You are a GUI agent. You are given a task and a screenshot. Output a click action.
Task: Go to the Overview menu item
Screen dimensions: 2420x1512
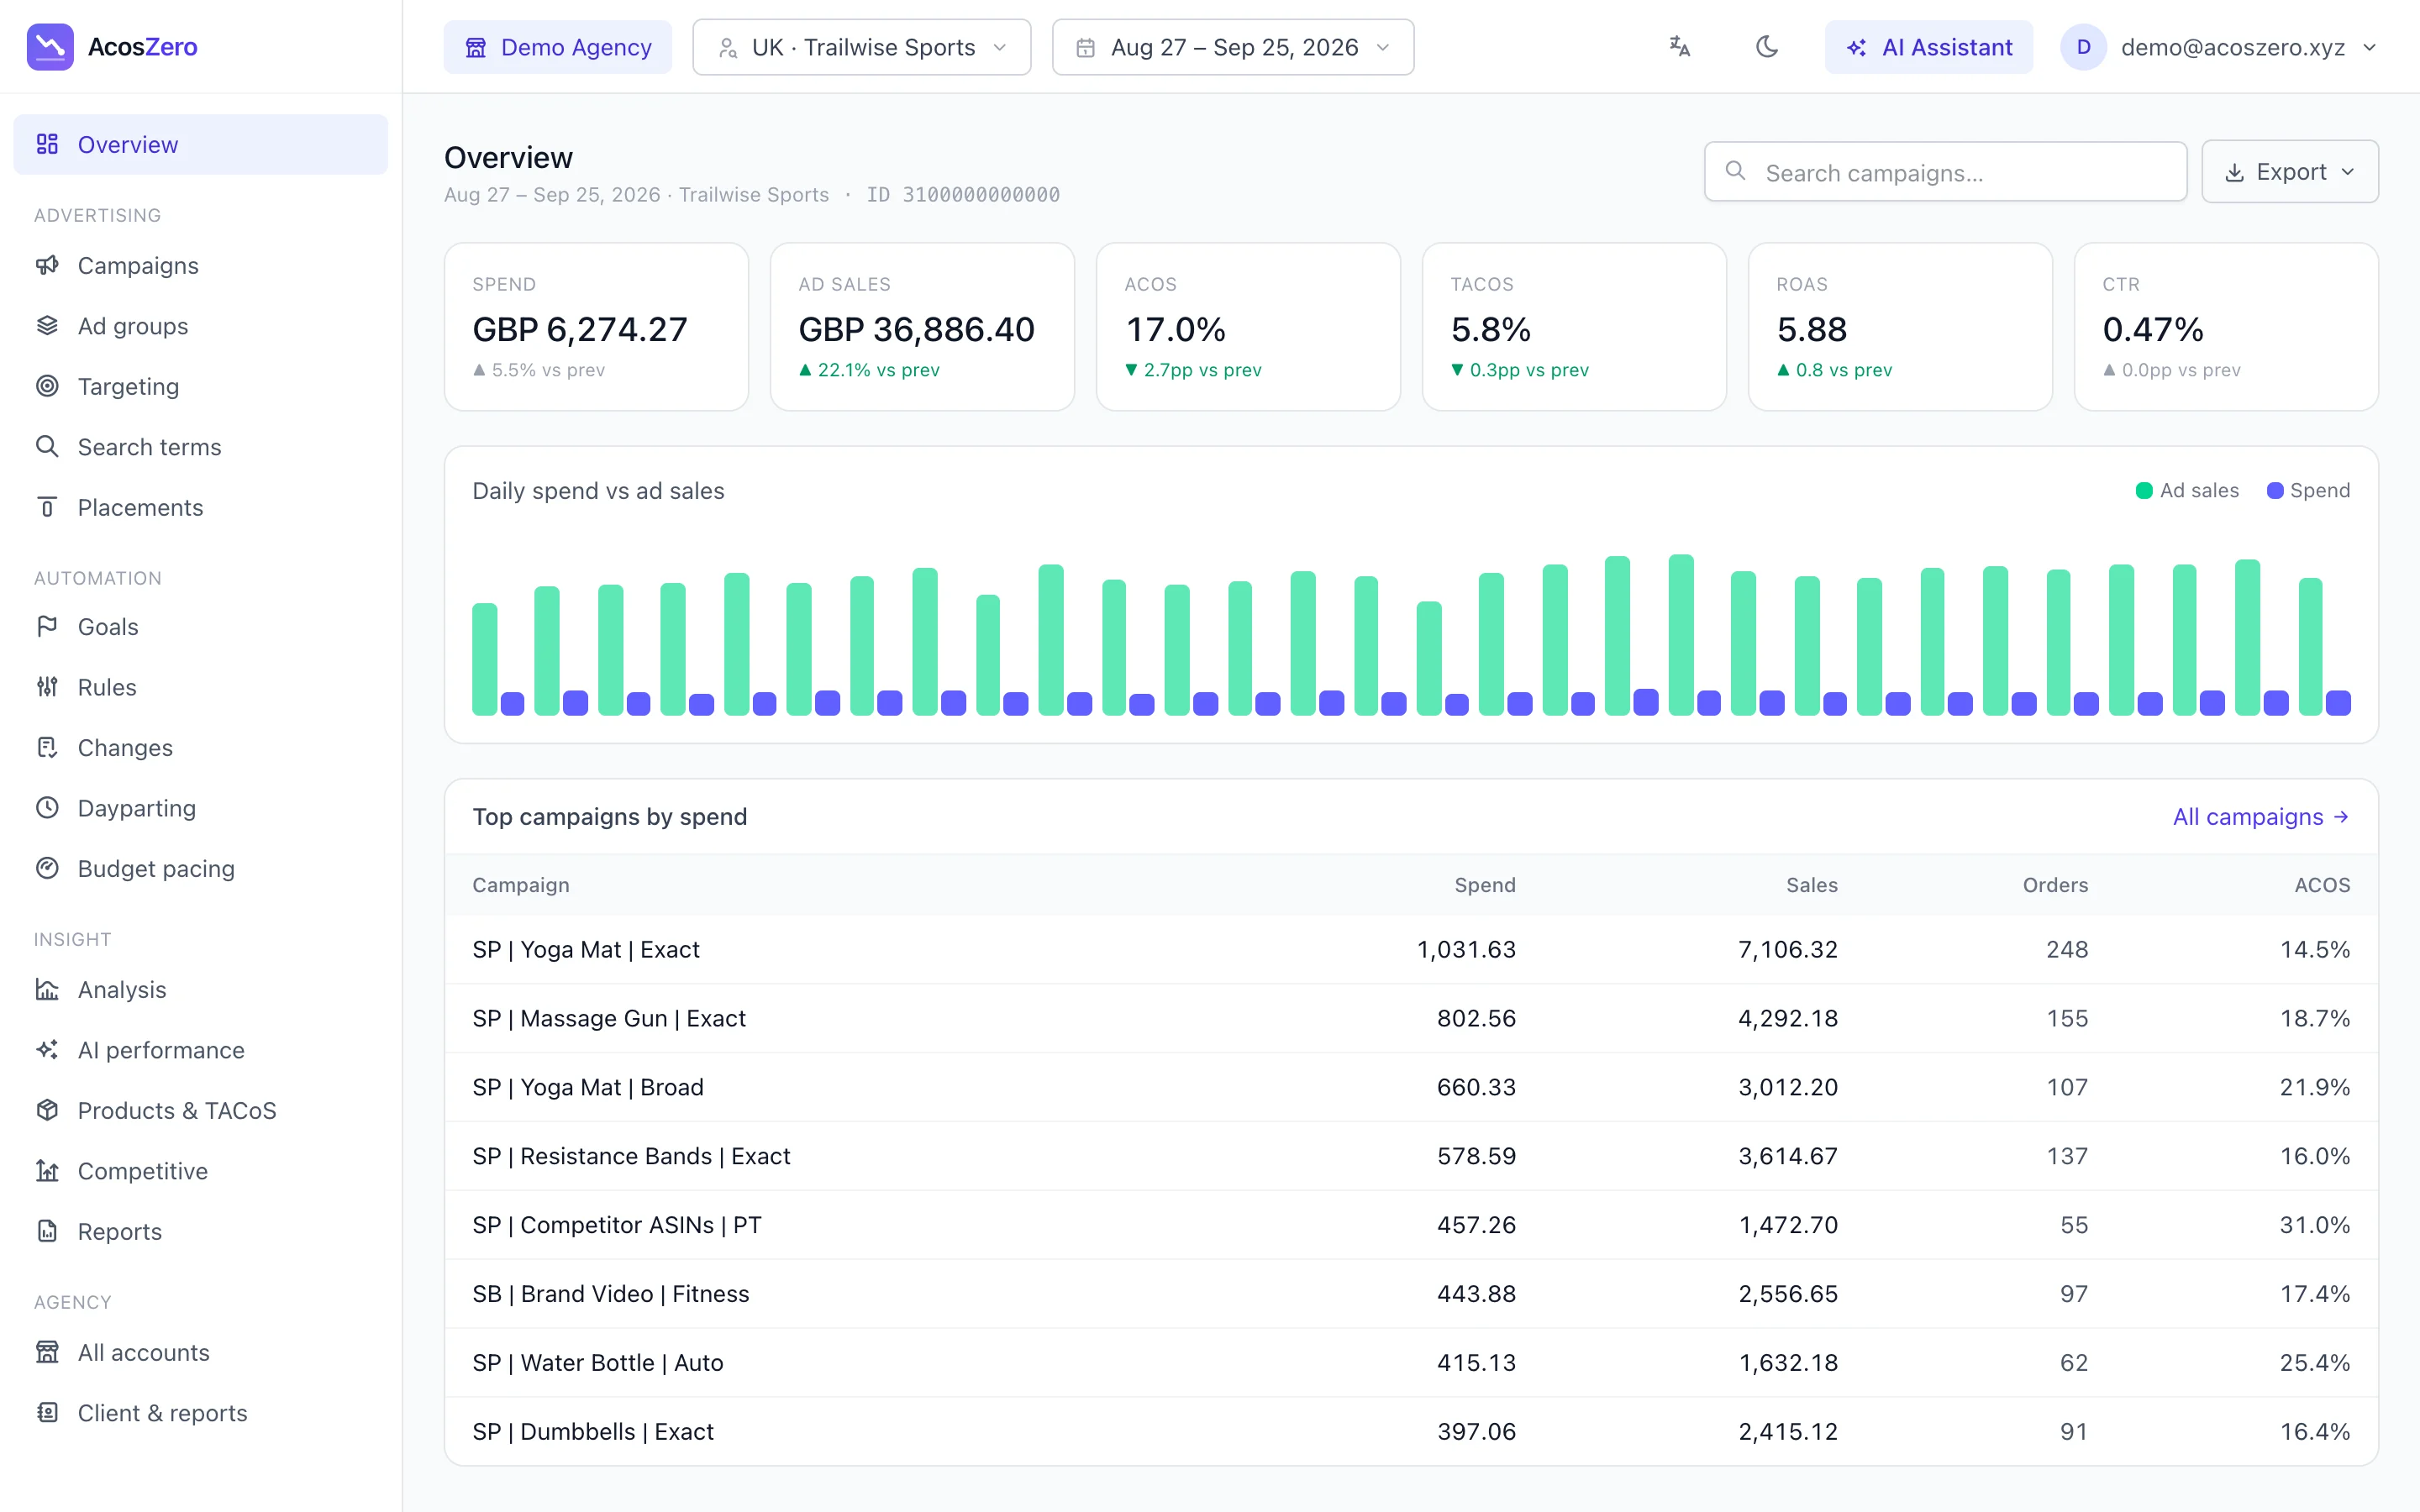pos(200,144)
